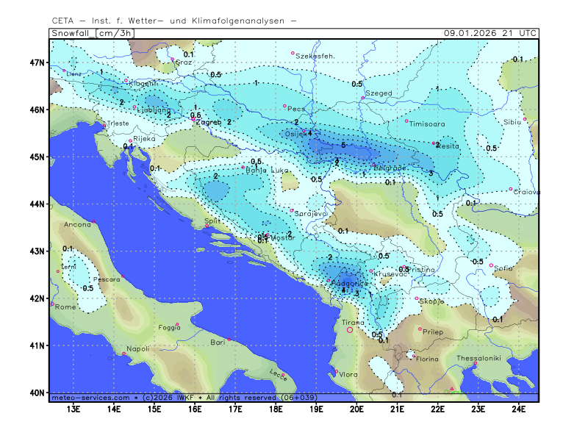Screen dimensions: 588x441
Task: Select the Rome city marker
Action: tap(51, 304)
